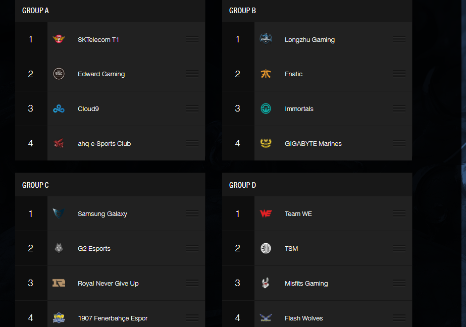Image resolution: width=466 pixels, height=327 pixels.
Task: Select the GIGABYTE Marines logo
Action: click(266, 144)
